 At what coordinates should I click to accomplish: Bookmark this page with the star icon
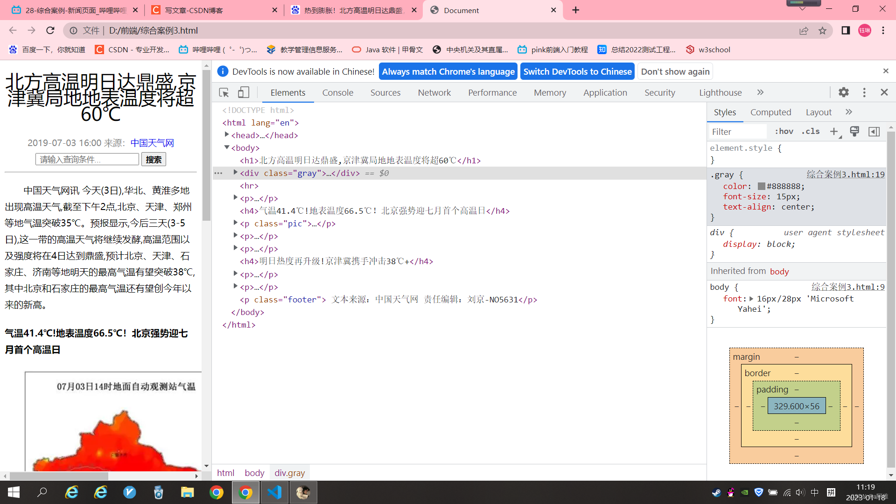click(822, 31)
